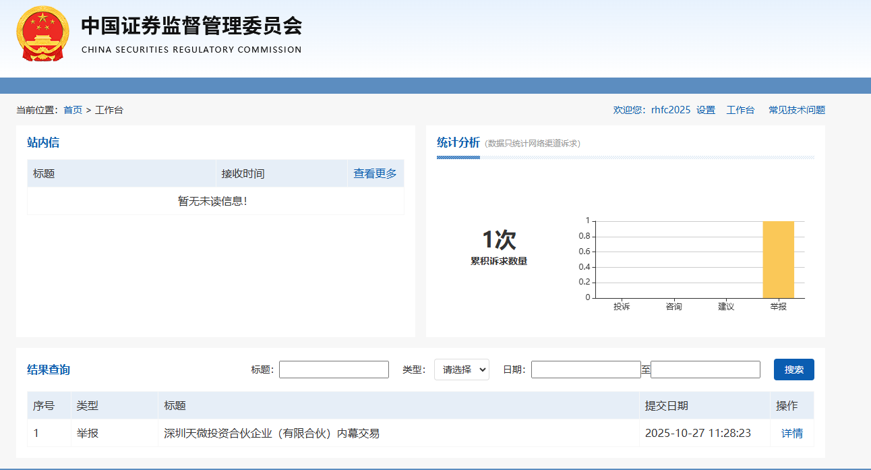Viewport: 871px width, 470px height.
Task: Focus the 标题 search input field
Action: pos(334,370)
